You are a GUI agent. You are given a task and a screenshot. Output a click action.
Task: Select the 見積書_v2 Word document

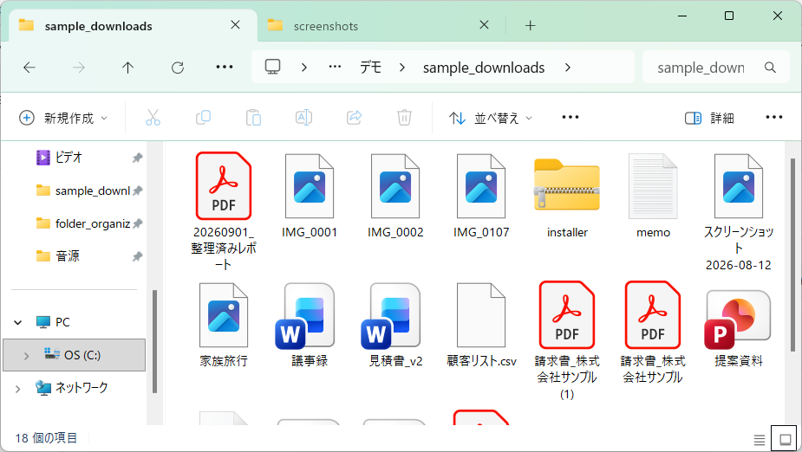click(394, 325)
